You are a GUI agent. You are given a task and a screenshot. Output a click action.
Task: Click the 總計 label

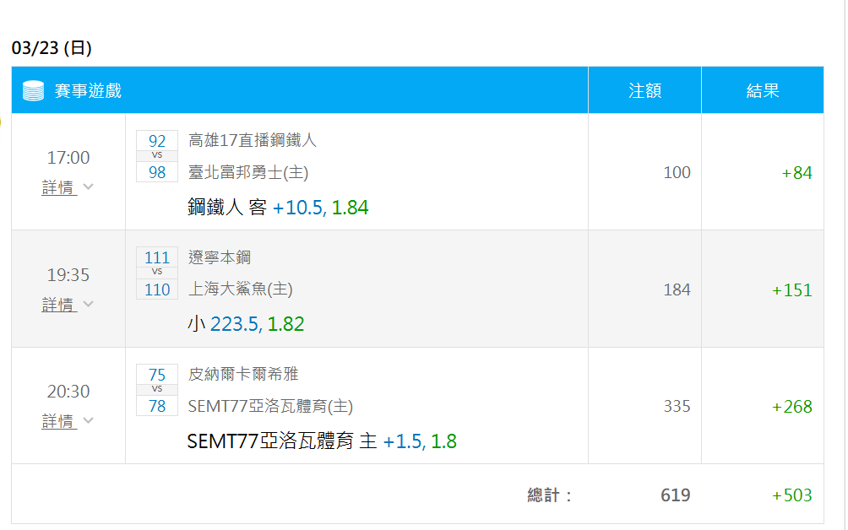point(549,495)
